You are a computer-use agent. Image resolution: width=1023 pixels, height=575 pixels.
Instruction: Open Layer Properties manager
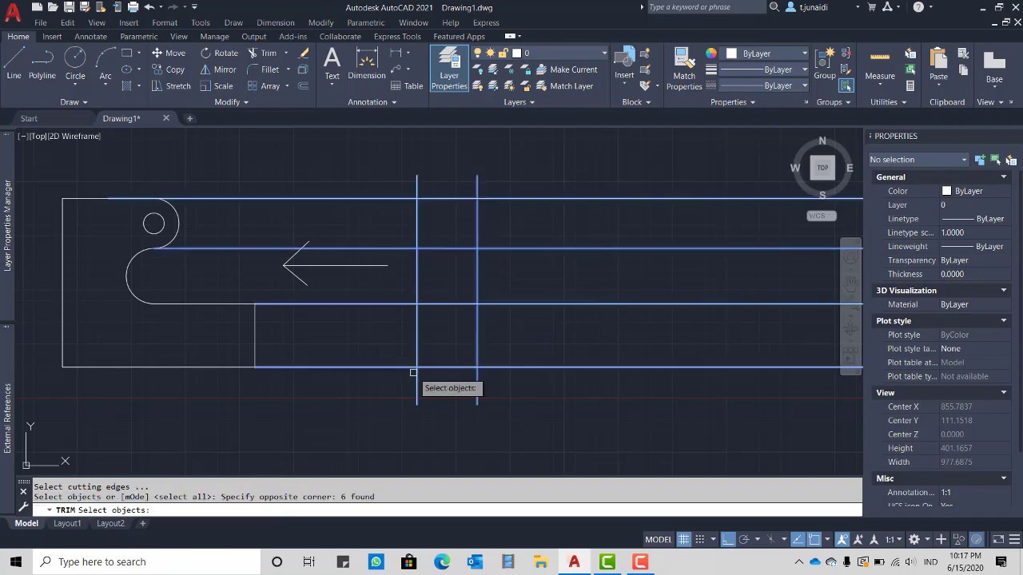449,69
